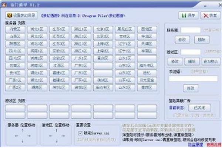Select the 推荐区 server
222x148 pixels.
click(147, 88)
